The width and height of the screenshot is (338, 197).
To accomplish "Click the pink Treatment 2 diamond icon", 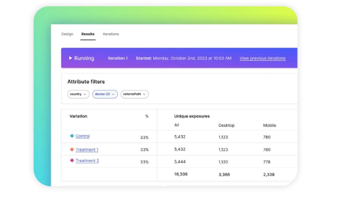I will 72,160.
